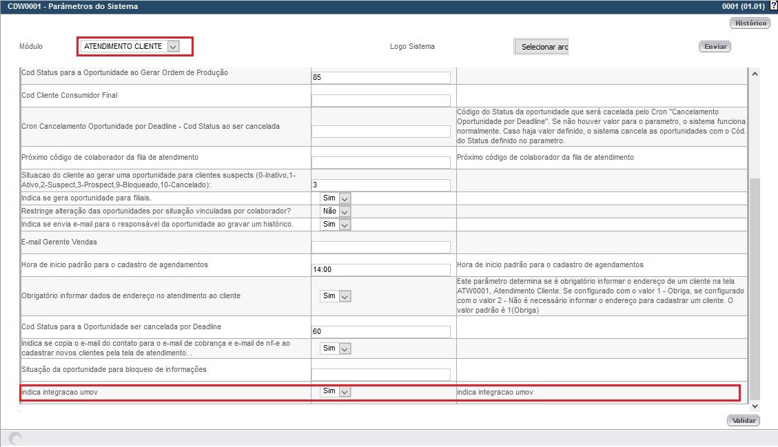778x447 pixels.
Task: Click the Cod Status Deadline field showing 60
Action: pos(381,331)
